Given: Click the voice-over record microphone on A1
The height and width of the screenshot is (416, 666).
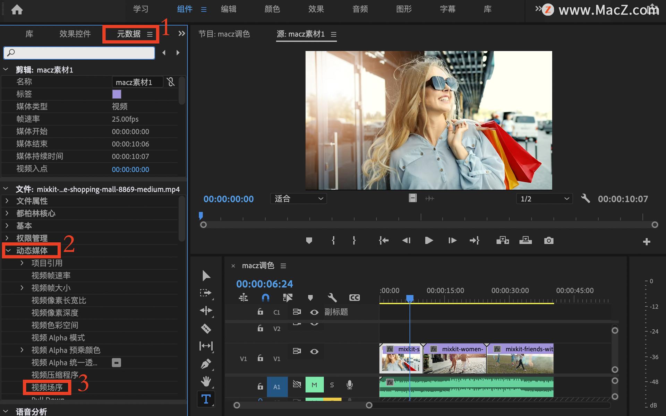Looking at the screenshot, I should [349, 384].
